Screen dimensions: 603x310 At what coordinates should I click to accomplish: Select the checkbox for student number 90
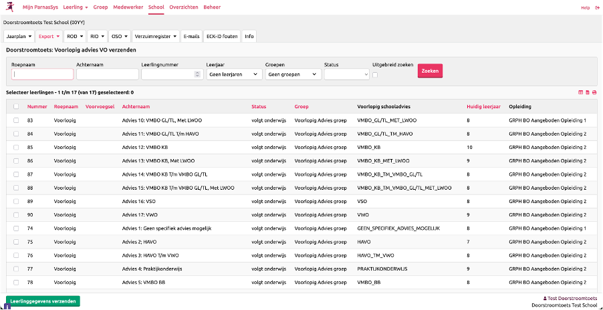coord(16,215)
